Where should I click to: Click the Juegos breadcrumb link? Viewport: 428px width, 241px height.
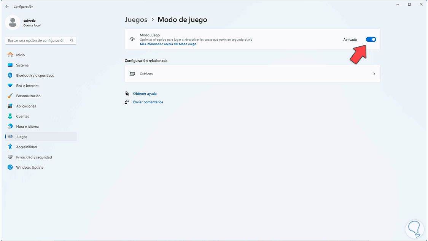136,20
